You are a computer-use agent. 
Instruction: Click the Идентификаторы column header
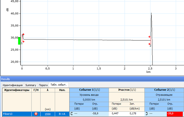click(17, 90)
